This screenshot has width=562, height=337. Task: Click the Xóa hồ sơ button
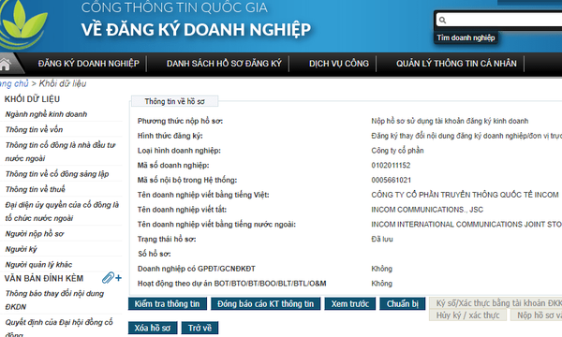click(153, 328)
